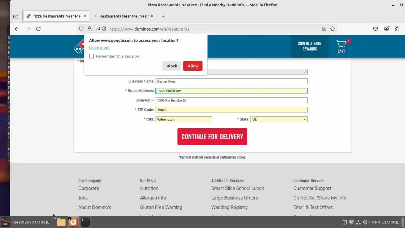Click the Business Name field
Screen dimensions: 405x228
tap(231, 81)
